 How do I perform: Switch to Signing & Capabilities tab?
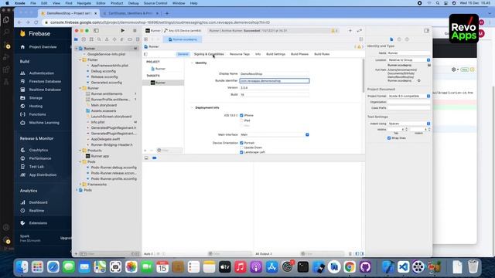coord(209,54)
